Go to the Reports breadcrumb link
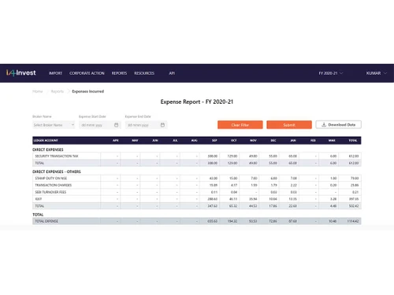 [58, 91]
